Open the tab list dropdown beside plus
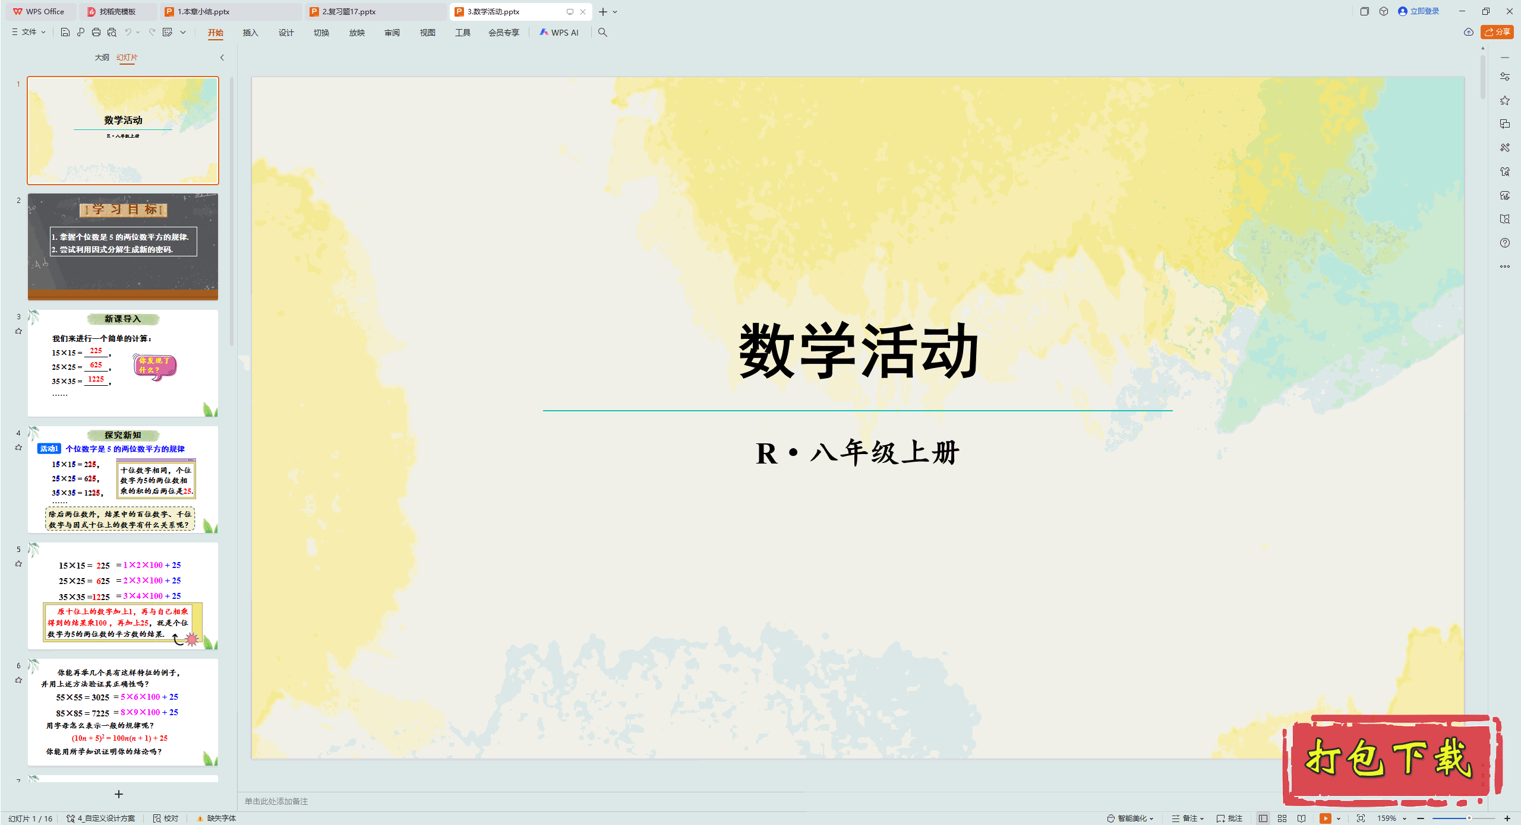This screenshot has width=1521, height=825. [x=616, y=11]
